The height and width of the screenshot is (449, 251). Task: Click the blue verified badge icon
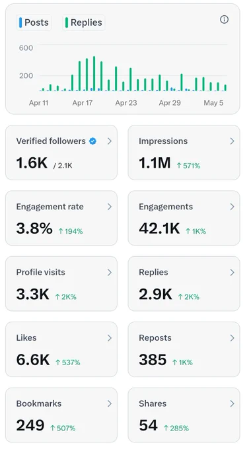point(92,141)
